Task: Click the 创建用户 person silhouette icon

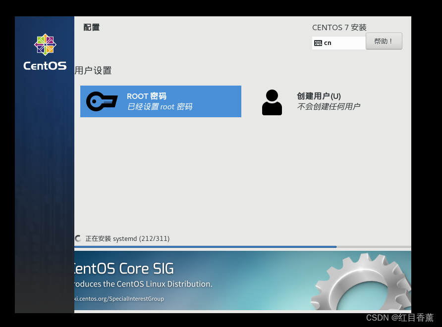Action: tap(272, 101)
